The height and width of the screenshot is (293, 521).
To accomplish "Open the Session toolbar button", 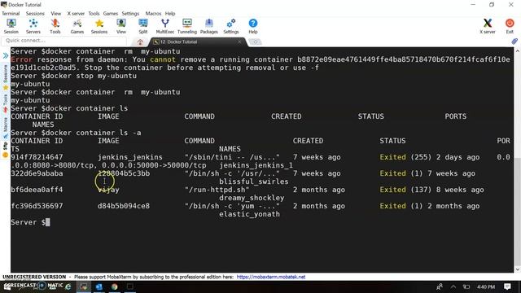I will [x=11, y=26].
